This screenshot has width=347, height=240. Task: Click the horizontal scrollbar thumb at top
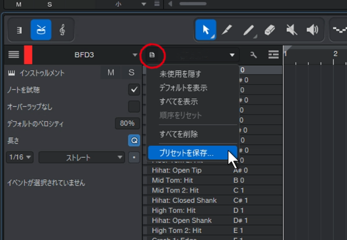click(193, 4)
